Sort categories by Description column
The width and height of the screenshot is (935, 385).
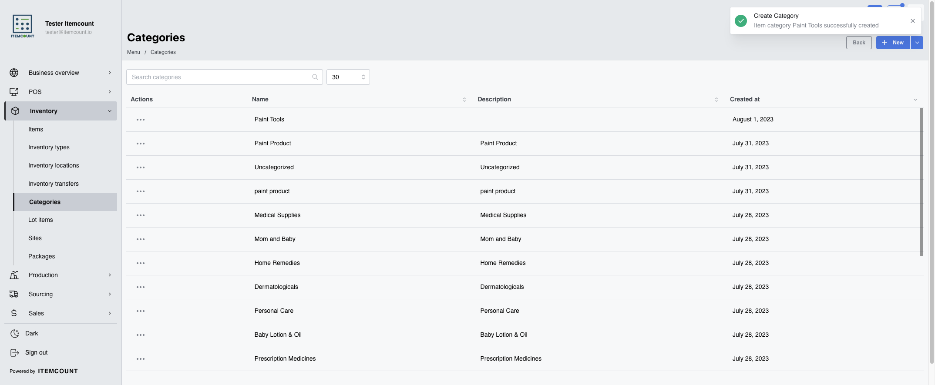[x=716, y=100]
